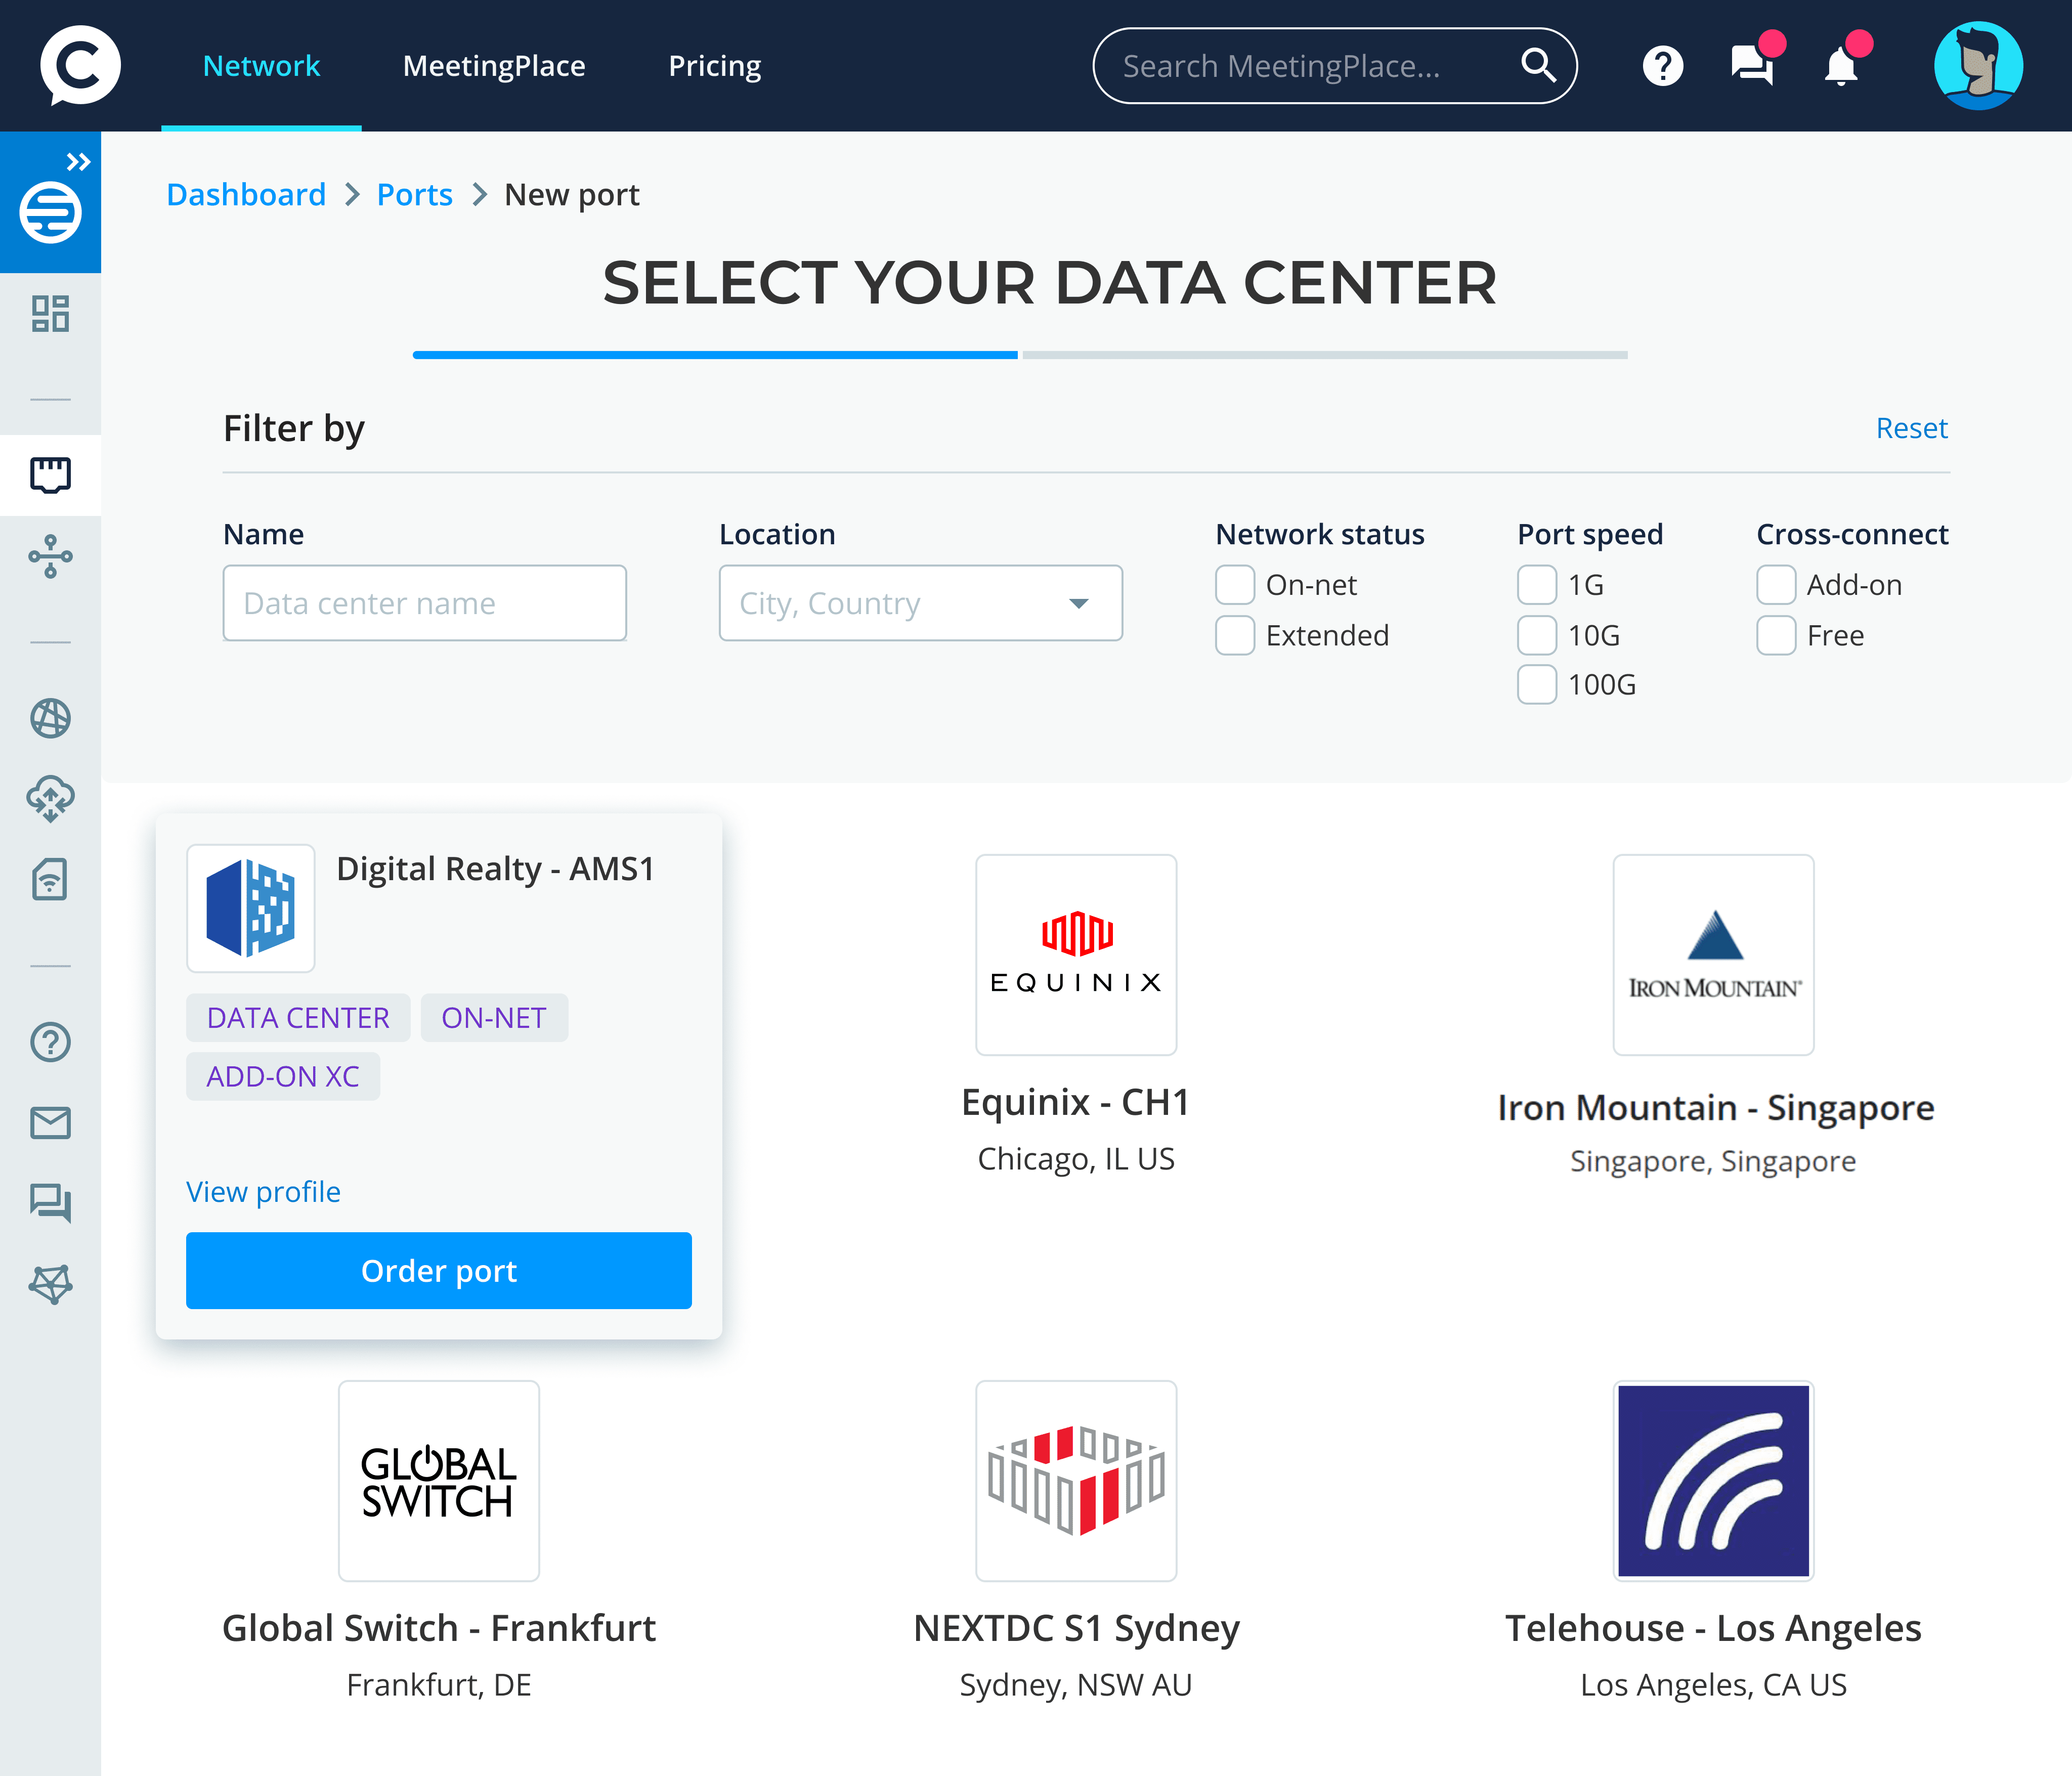The width and height of the screenshot is (2072, 1776).
Task: Open the cloud router icon in sidebar
Action: tap(50, 799)
